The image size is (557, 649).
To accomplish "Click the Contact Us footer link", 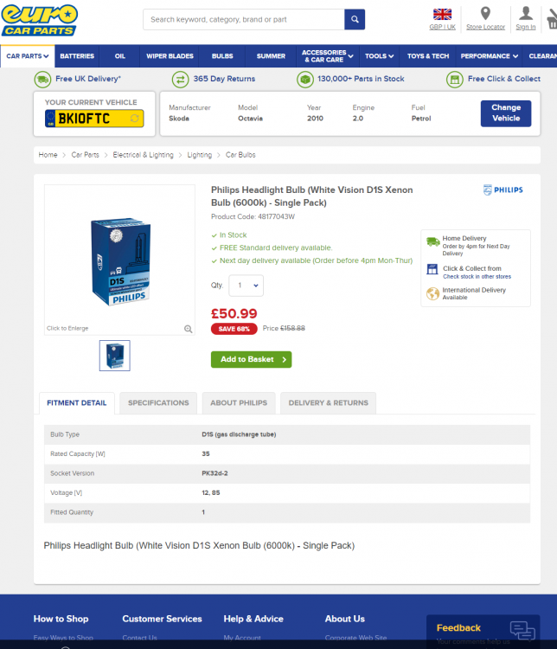I will (x=139, y=639).
